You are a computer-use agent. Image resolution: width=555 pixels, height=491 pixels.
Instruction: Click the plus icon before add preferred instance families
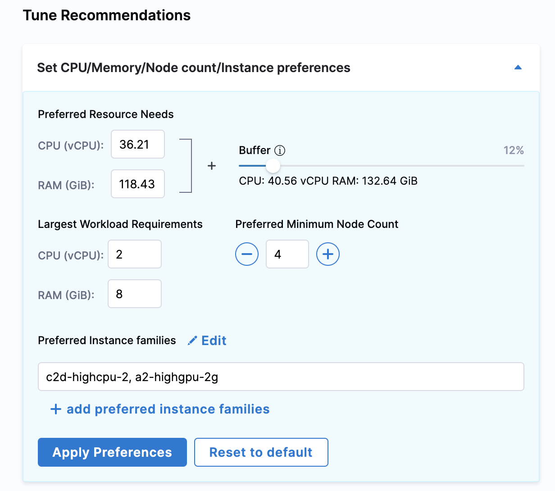[x=55, y=409]
